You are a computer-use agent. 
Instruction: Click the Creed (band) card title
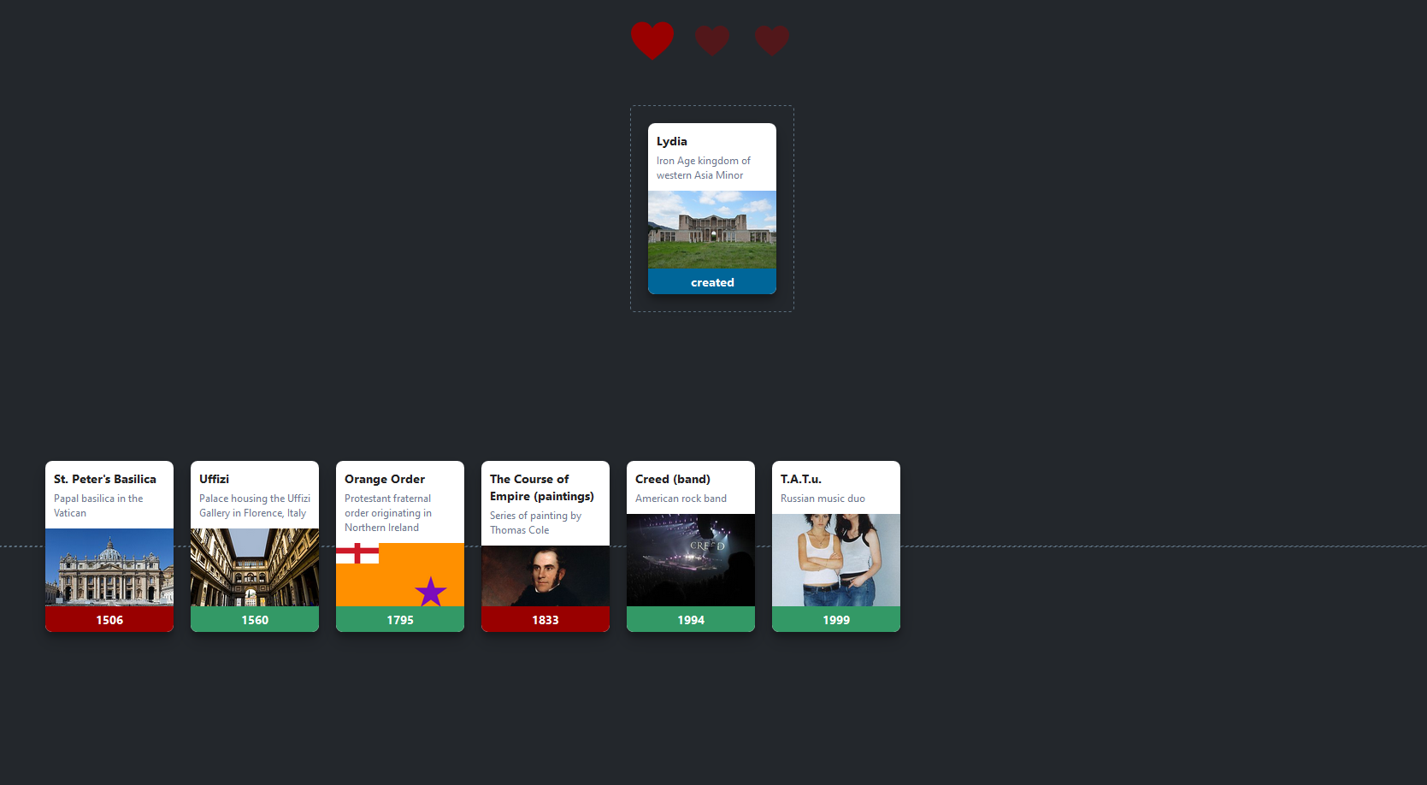673,479
